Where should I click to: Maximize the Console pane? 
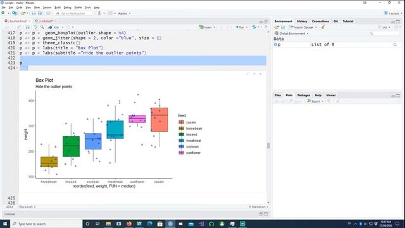(266, 214)
